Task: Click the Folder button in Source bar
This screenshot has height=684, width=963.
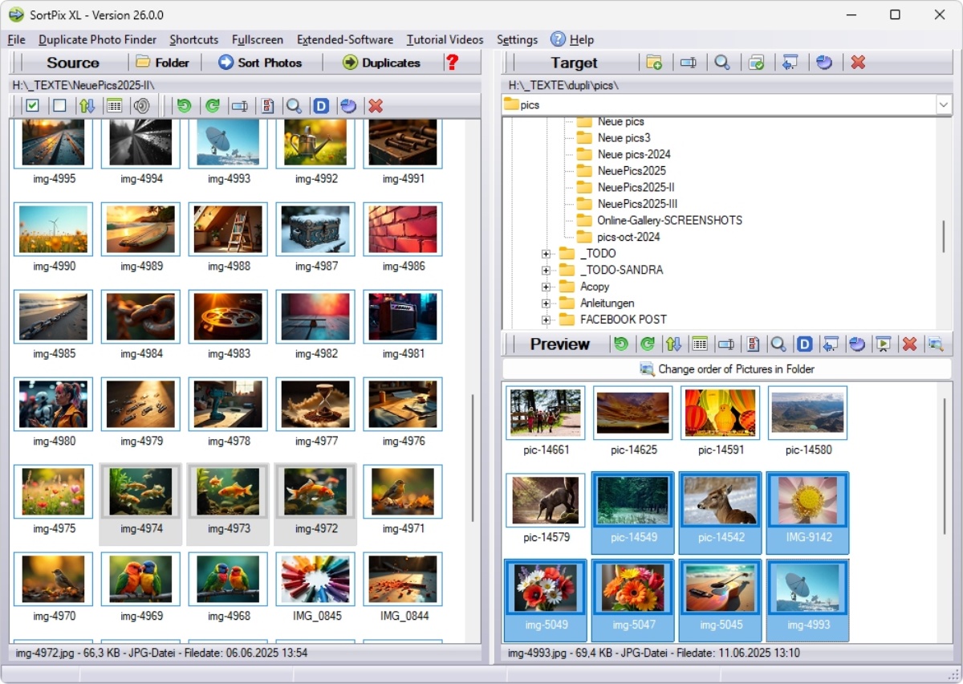Action: pos(163,62)
